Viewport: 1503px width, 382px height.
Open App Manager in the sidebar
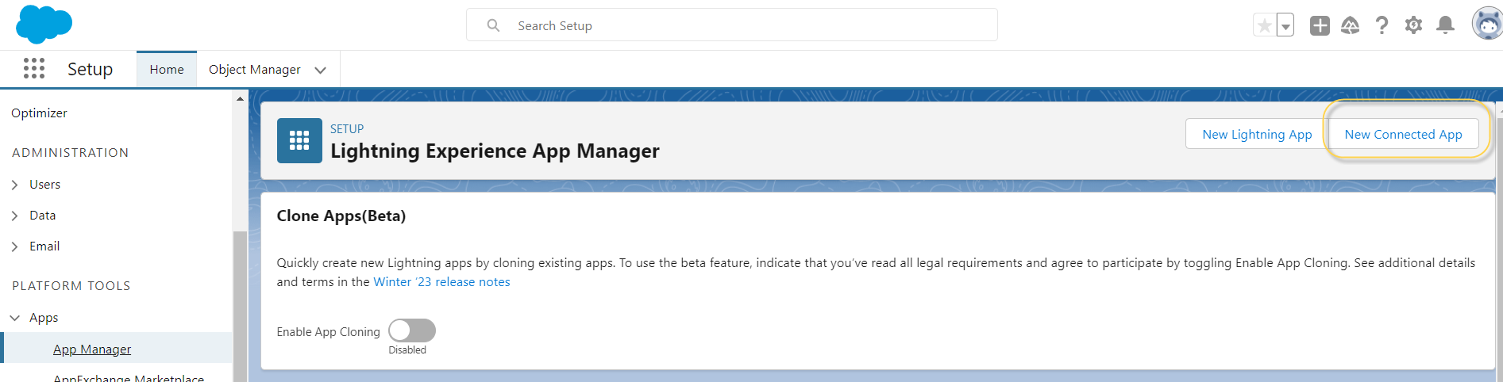pyautogui.click(x=92, y=350)
